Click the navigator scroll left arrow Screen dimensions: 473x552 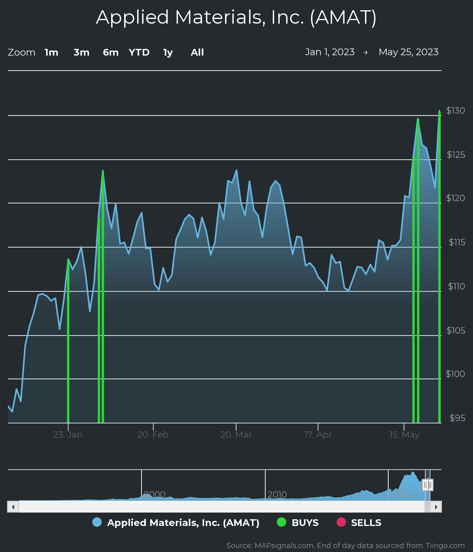click(13, 507)
